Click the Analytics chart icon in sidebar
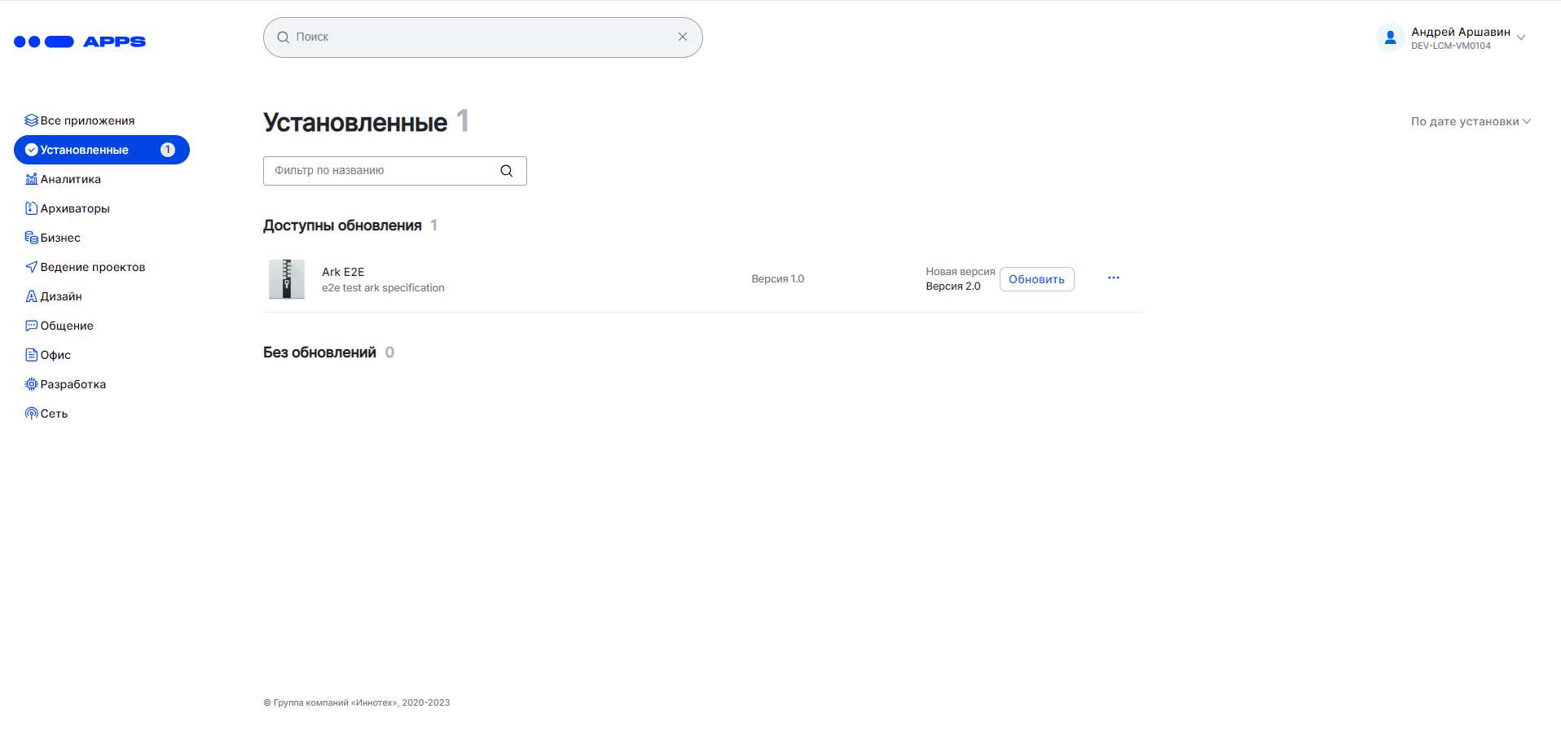The image size is (1561, 744). point(31,179)
